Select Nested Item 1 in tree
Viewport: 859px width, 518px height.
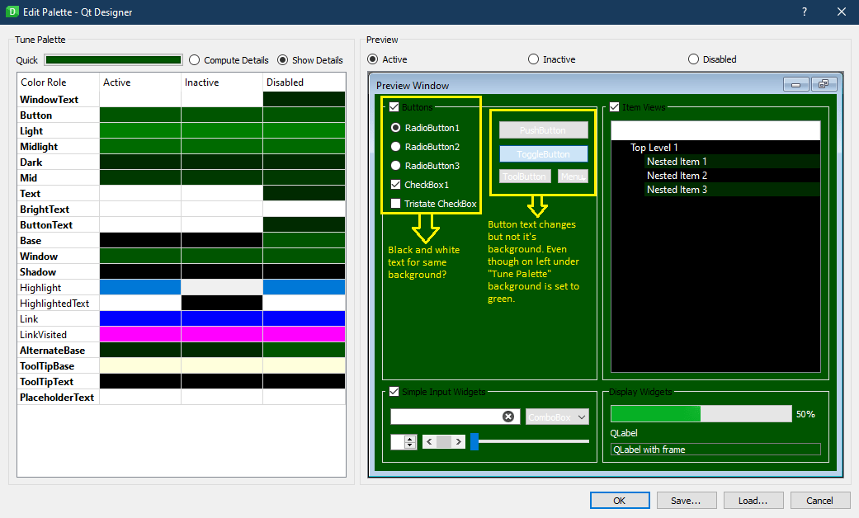click(677, 162)
